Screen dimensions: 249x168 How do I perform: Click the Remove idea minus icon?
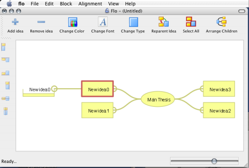click(x=41, y=22)
